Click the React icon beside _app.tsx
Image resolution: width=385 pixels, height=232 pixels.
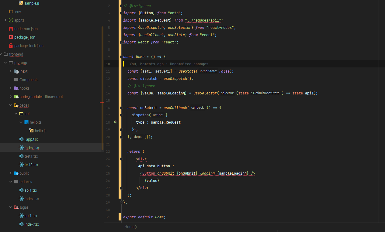(x=21, y=139)
